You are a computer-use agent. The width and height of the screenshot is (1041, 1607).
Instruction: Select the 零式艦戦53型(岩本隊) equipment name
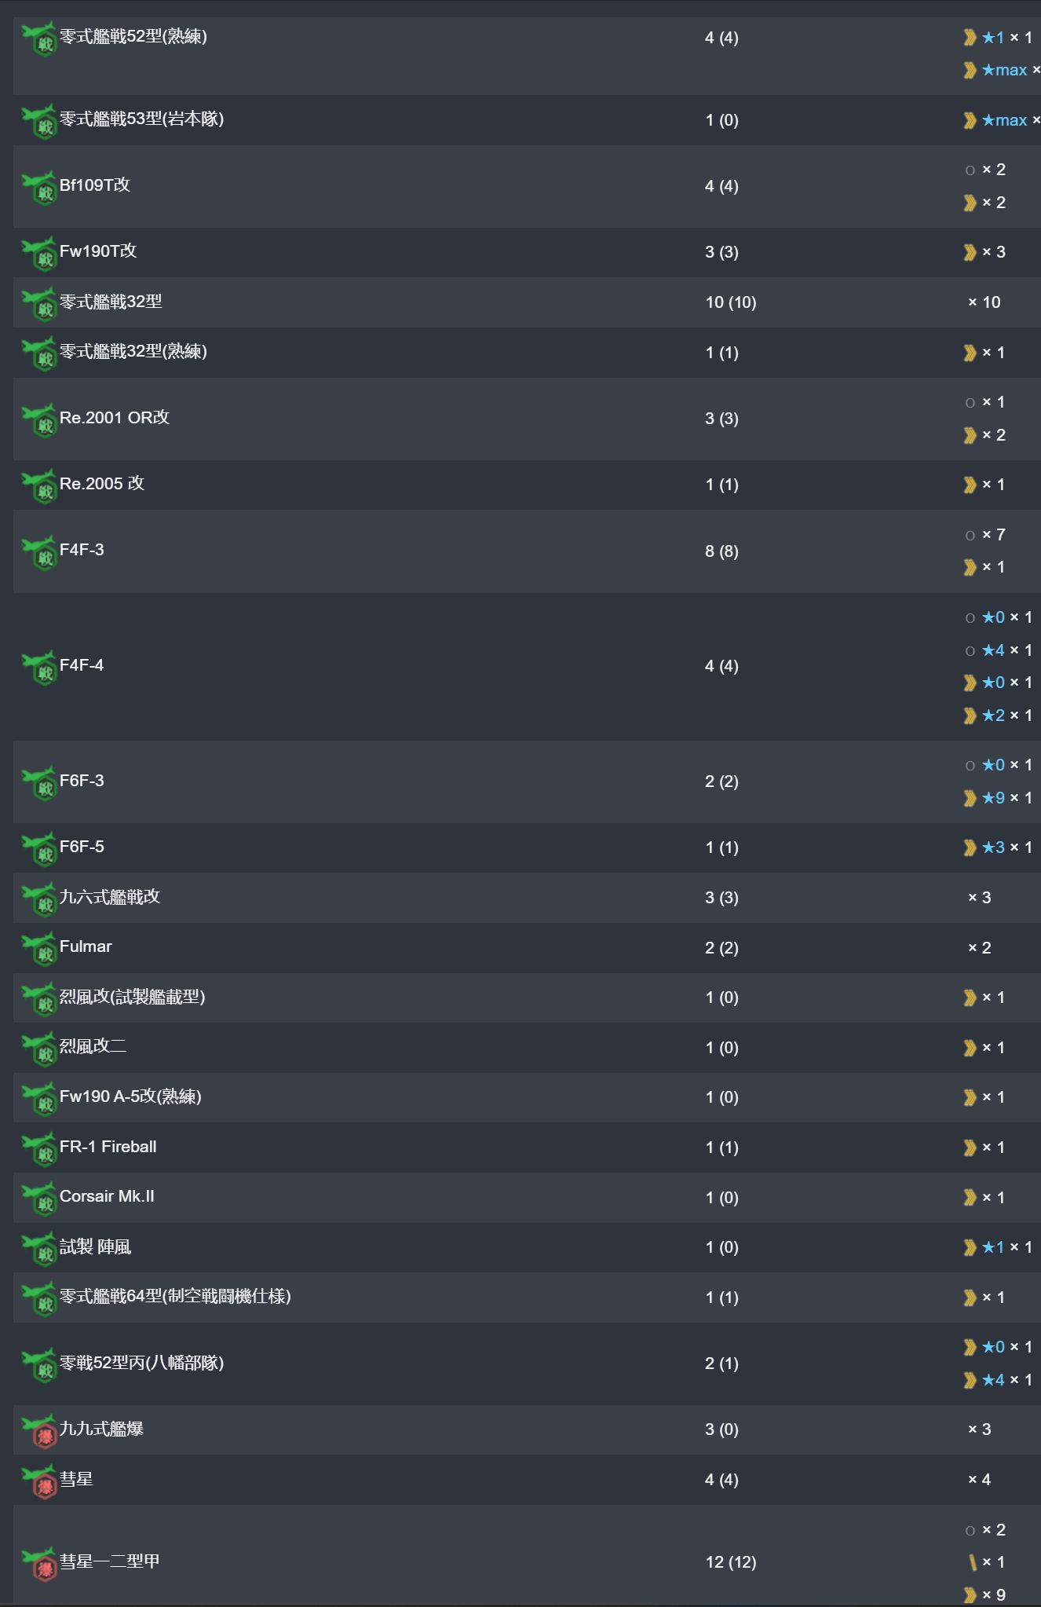pos(141,119)
